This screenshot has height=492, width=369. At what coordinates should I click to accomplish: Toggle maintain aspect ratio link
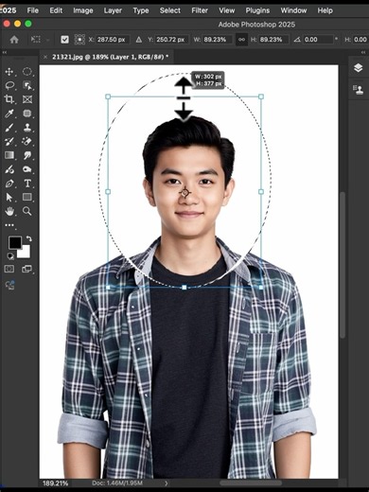(x=241, y=40)
